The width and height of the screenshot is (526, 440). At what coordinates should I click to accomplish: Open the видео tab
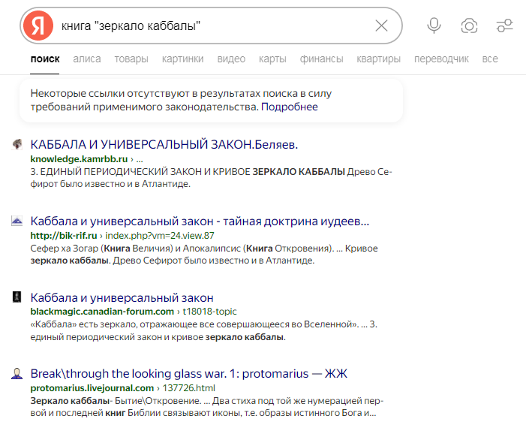(231, 59)
